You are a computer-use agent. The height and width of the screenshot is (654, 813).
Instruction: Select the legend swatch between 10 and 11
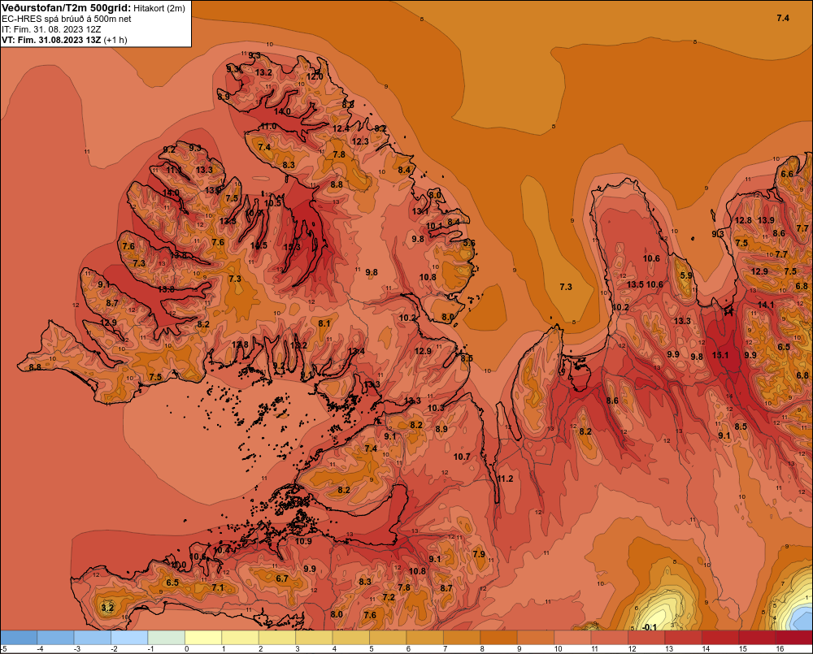[x=573, y=638]
